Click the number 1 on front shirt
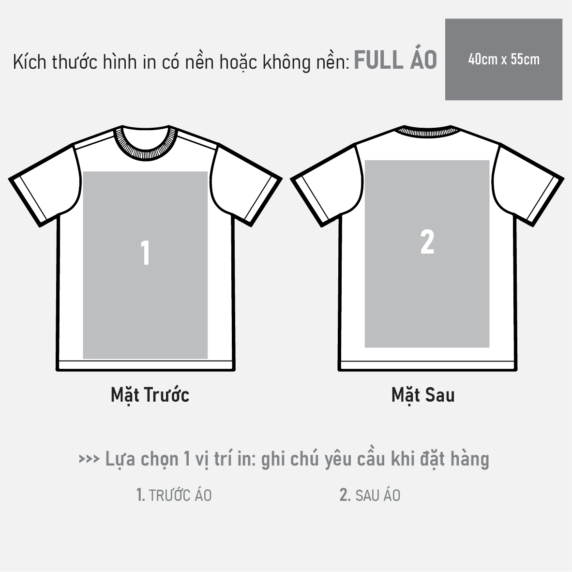The width and height of the screenshot is (572, 572). 146,253
